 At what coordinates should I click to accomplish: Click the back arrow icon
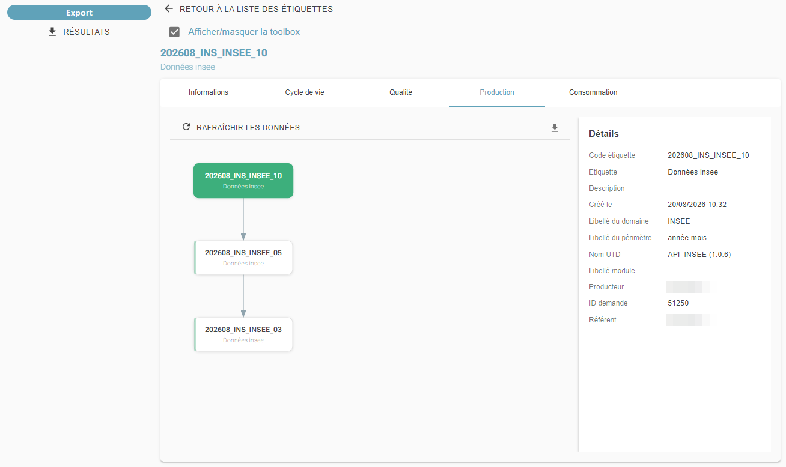tap(169, 9)
